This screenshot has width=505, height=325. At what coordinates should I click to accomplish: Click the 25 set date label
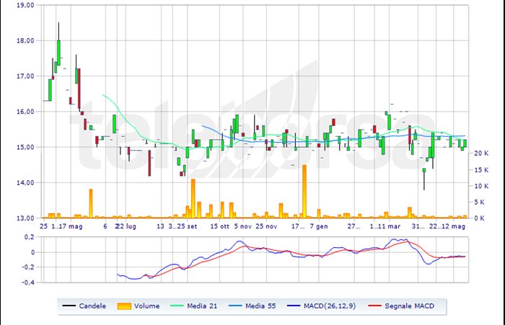pos(187,226)
